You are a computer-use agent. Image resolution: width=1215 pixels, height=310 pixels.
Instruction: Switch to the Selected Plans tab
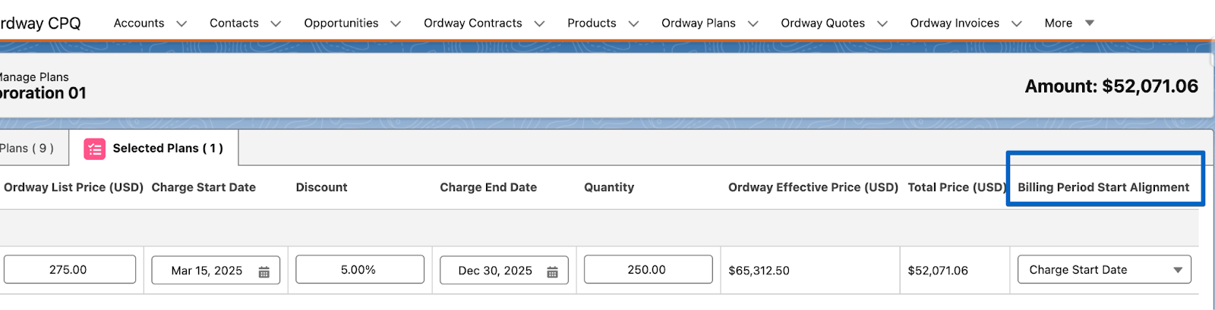click(154, 148)
